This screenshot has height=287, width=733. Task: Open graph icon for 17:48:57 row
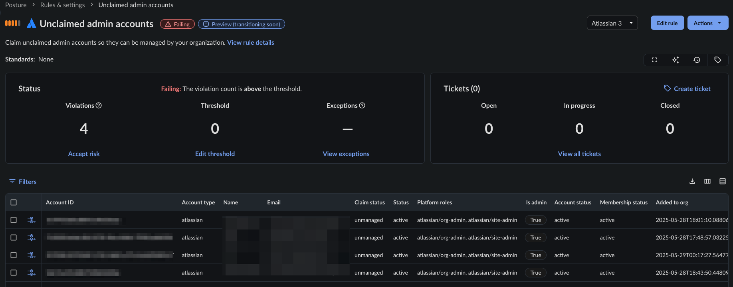[32, 238]
